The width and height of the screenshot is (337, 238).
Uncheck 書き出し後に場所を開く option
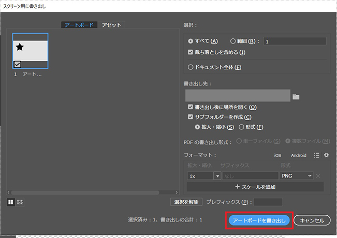coord(191,107)
